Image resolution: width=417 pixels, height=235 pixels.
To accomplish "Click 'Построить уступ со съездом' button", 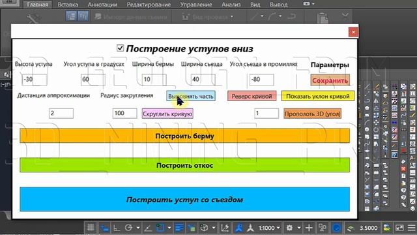I will (x=184, y=199).
